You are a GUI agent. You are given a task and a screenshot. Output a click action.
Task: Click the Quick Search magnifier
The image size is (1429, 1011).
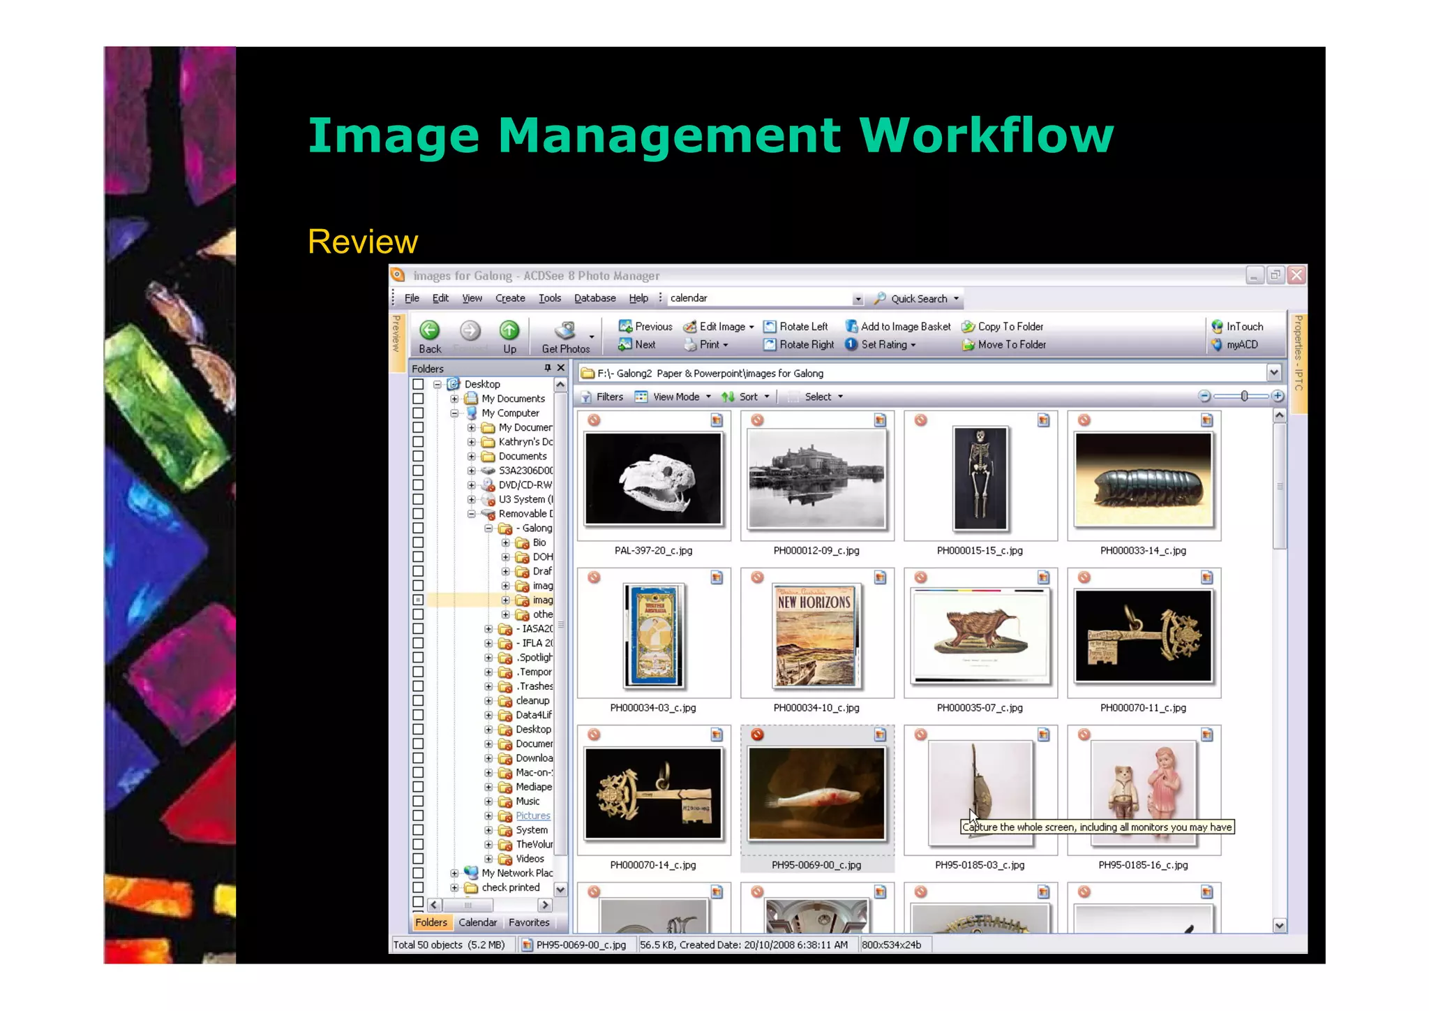click(x=880, y=298)
